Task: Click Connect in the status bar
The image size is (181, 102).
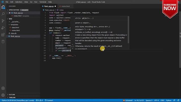Action: point(49,100)
